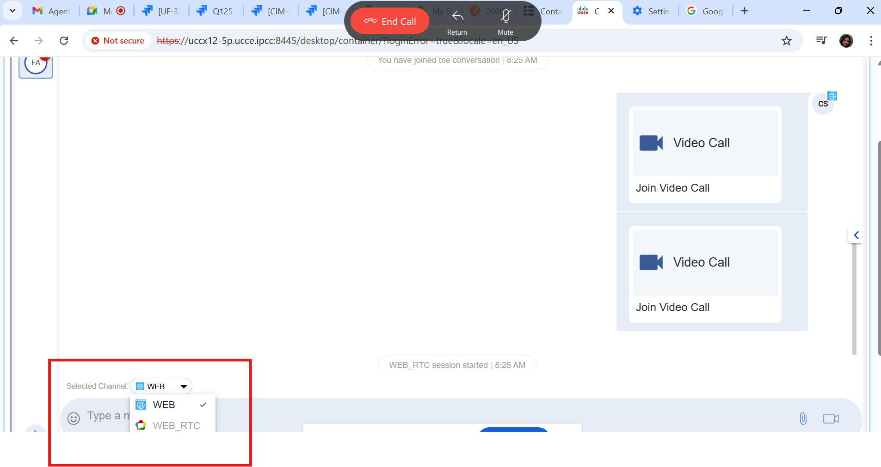This screenshot has width=881, height=467.
Task: Click the URL address bar
Action: point(338,41)
